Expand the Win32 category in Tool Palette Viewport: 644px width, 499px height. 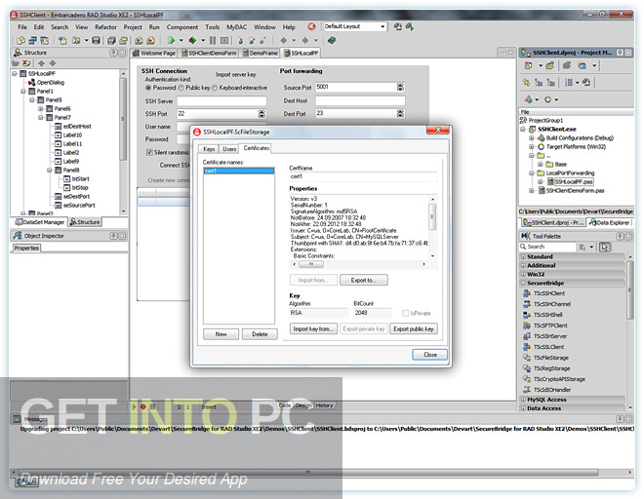[523, 274]
